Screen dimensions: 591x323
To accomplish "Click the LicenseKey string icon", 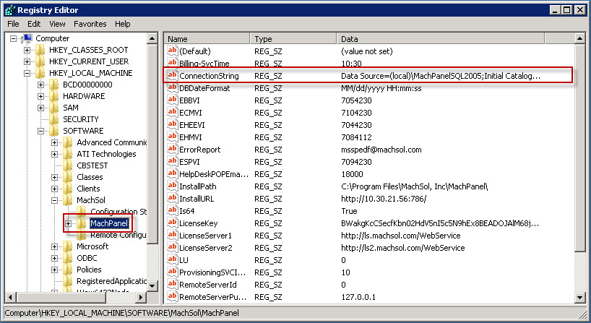I will [172, 223].
